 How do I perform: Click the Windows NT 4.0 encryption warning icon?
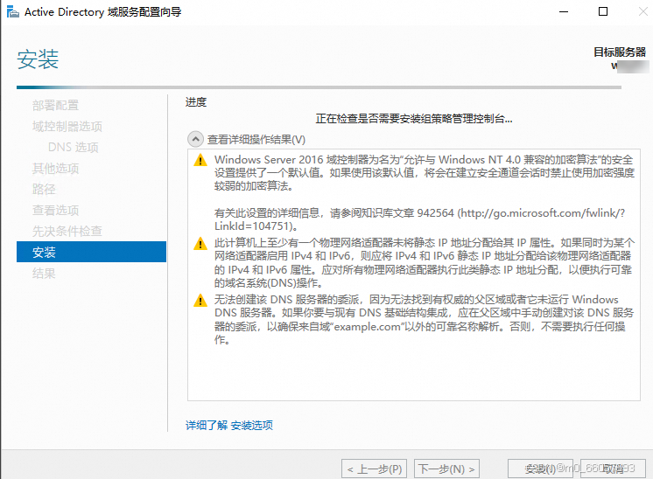[200, 160]
